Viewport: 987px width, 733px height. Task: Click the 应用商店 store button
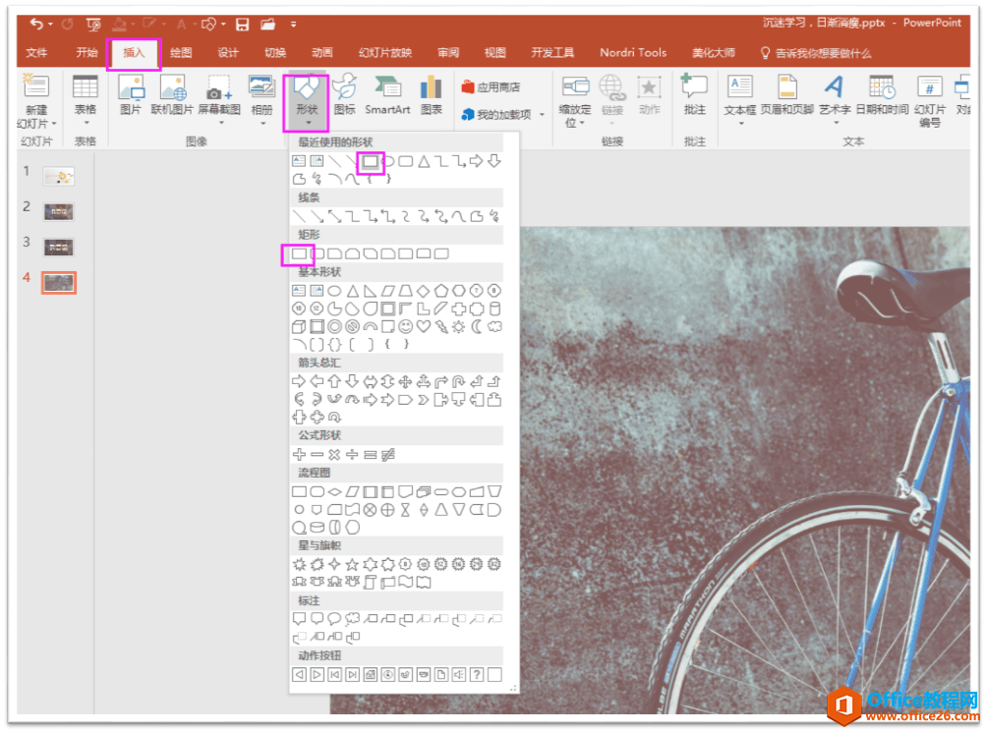click(x=492, y=87)
